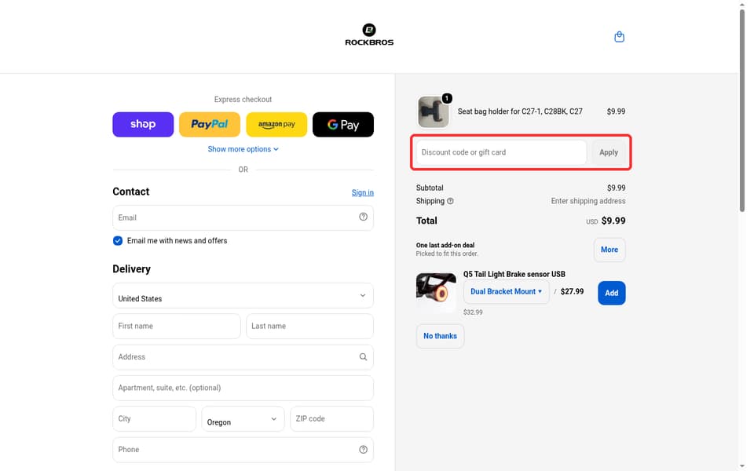Open the Dual Bracket Mount variant dropdown
The image size is (754, 471).
[507, 291]
